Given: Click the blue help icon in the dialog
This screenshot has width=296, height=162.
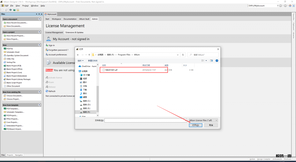Looking at the screenshot, I should (x=217, y=61).
